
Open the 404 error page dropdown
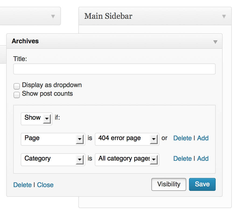pos(127,139)
